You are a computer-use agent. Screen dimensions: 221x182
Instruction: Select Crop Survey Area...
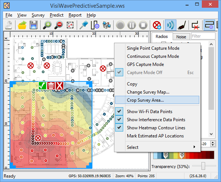click(157, 100)
